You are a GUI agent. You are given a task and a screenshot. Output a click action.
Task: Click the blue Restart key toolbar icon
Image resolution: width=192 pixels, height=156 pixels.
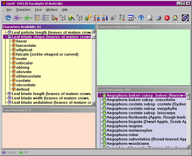(8, 18)
